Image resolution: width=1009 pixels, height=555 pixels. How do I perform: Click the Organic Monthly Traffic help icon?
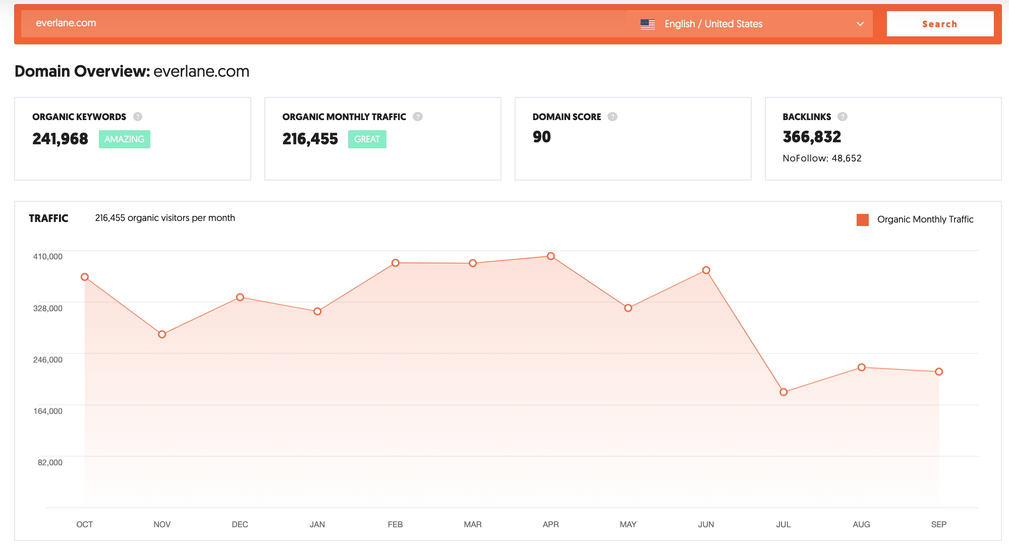pyautogui.click(x=418, y=117)
